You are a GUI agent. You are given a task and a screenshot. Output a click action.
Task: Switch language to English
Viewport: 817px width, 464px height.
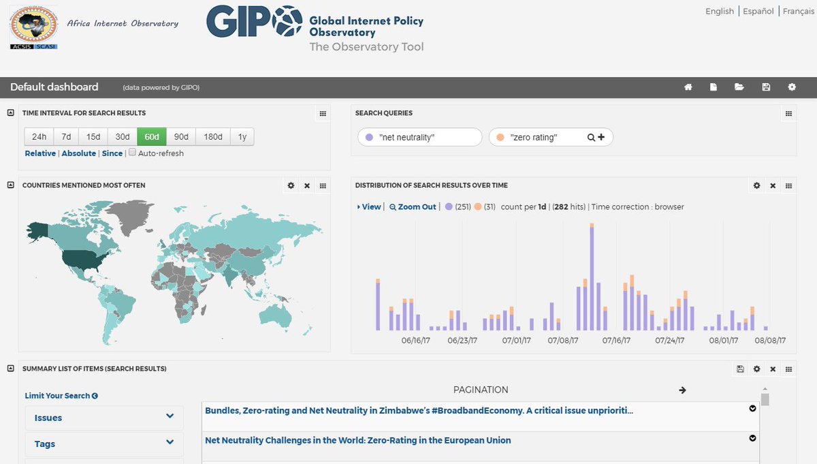point(720,11)
